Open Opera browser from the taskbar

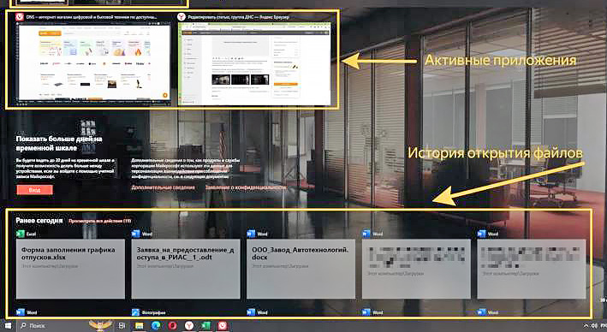(x=173, y=326)
